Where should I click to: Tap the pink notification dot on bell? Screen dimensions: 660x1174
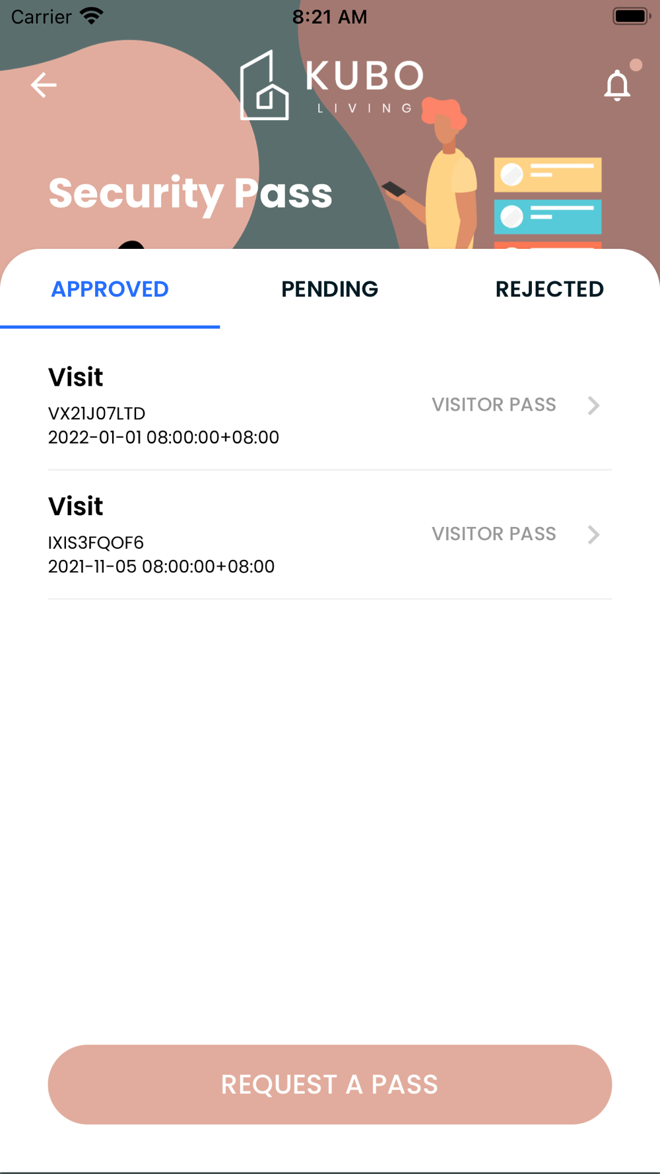pyautogui.click(x=636, y=65)
